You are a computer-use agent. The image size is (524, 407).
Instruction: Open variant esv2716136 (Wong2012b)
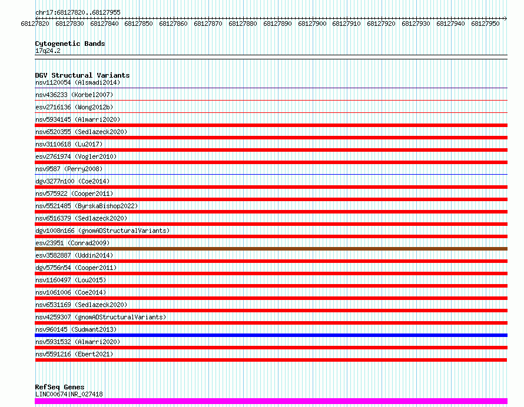[x=74, y=107]
